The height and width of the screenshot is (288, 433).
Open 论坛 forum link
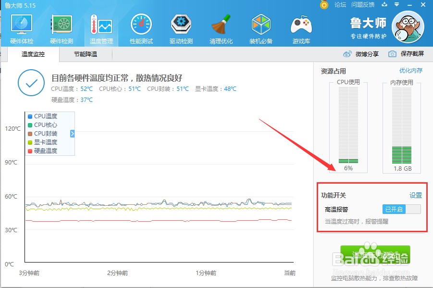[x=340, y=5]
